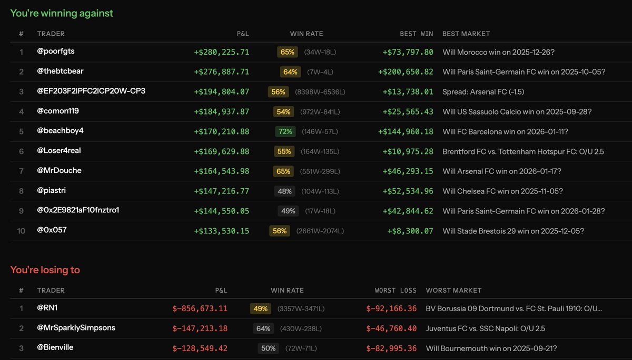This screenshot has height=360, width=632.
Task: Click the 65% win rate badge for @poorfgts
Action: [288, 52]
